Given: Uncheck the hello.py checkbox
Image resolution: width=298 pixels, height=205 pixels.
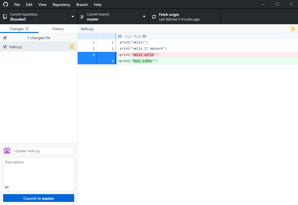Looking at the screenshot, I should tap(5, 47).
